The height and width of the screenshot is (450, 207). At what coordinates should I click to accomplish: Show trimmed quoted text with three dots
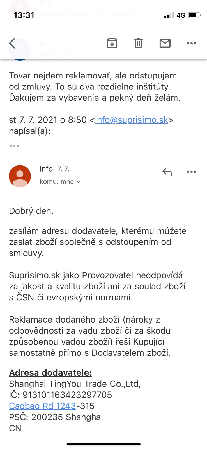tap(14, 146)
